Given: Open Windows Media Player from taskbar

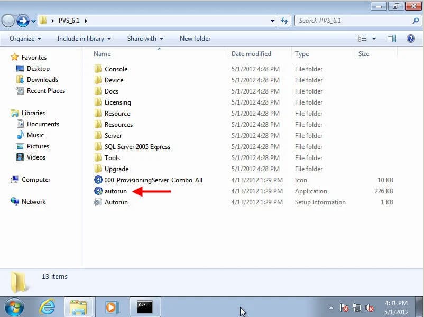Looking at the screenshot, I should pyautogui.click(x=112, y=307).
